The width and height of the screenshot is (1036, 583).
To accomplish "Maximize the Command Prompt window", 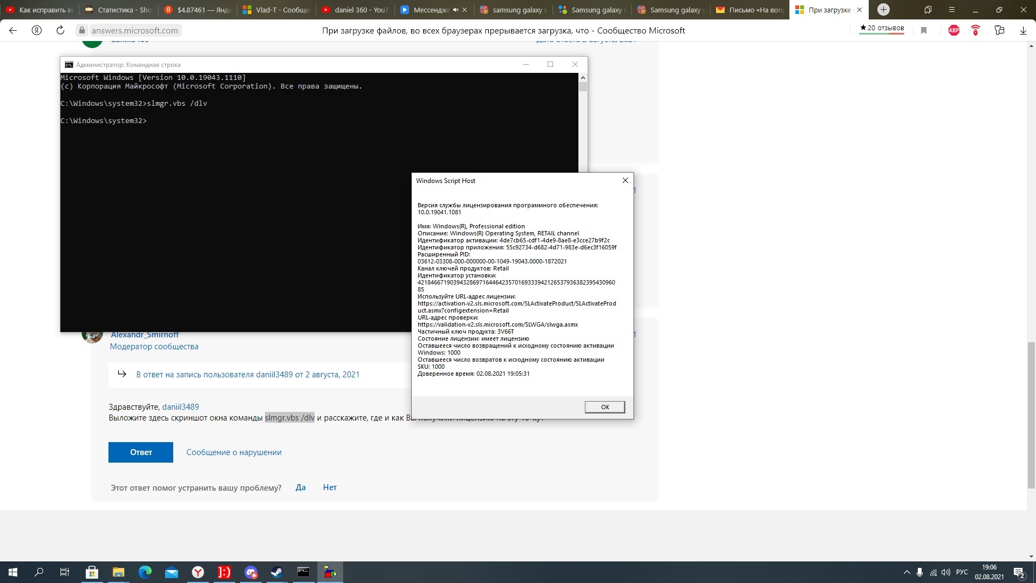I will pos(550,64).
